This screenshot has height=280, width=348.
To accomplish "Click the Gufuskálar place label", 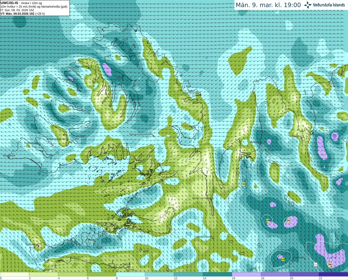I will pos(32,244).
